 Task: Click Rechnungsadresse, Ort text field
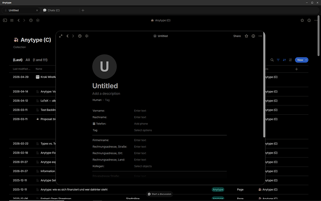click(140, 153)
